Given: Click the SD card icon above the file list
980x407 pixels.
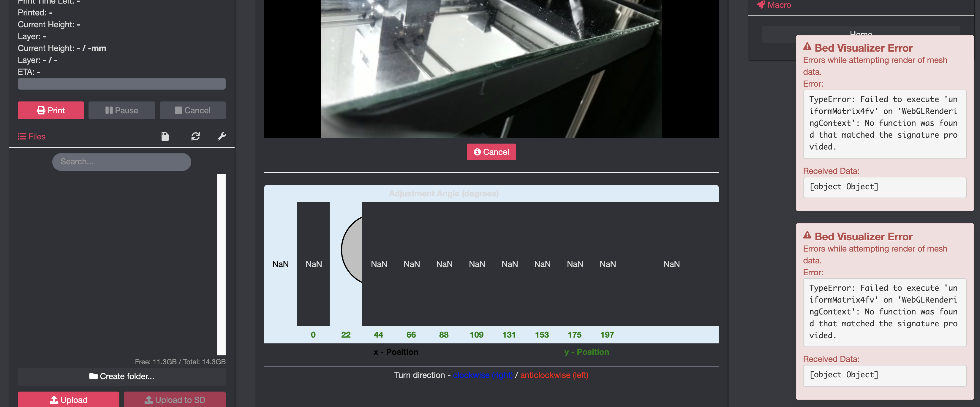Looking at the screenshot, I should 165,136.
